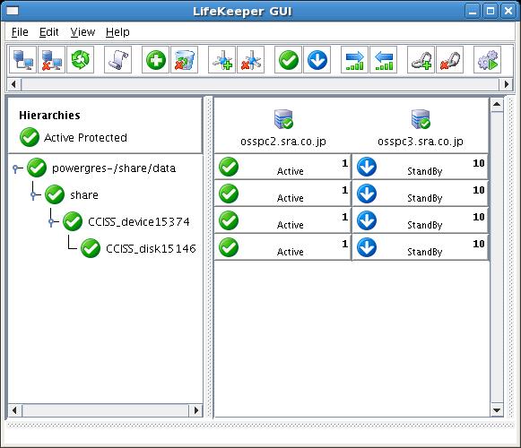Screen dimensions: 521x448
Task: Click StandBy cell for powergres-/share/data on osspc3
Action: click(420, 167)
